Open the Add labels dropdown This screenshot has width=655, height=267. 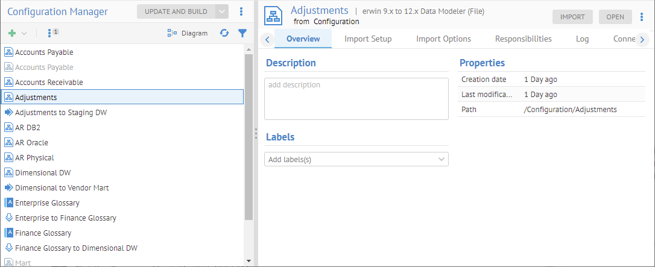356,159
